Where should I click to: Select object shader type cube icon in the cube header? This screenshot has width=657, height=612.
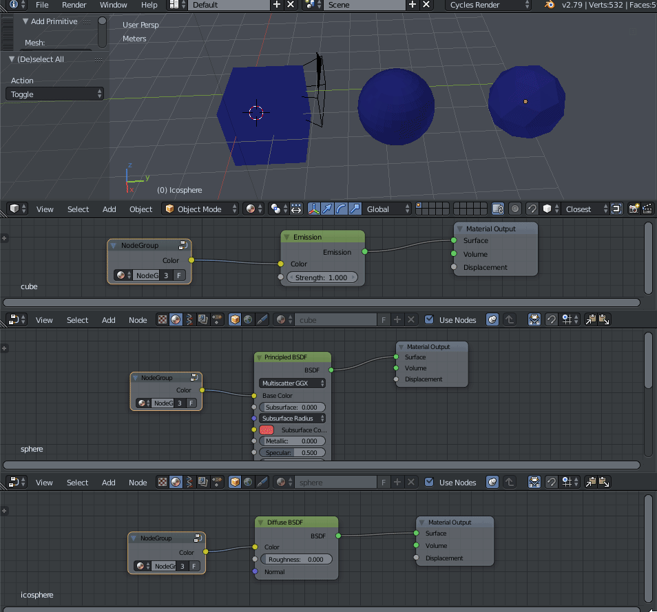235,319
